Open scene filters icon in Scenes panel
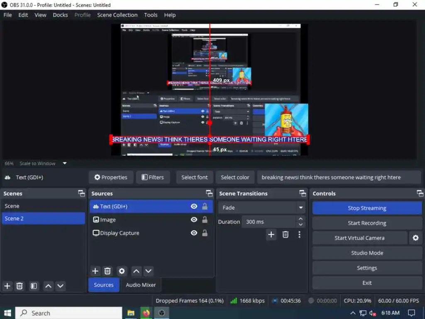The width and height of the screenshot is (425, 319). point(34,286)
